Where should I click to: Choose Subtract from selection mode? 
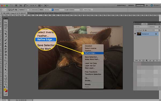(x=14, y=10)
